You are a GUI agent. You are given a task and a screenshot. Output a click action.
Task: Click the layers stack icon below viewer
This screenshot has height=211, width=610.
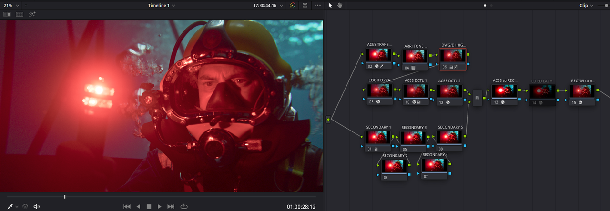point(25,206)
